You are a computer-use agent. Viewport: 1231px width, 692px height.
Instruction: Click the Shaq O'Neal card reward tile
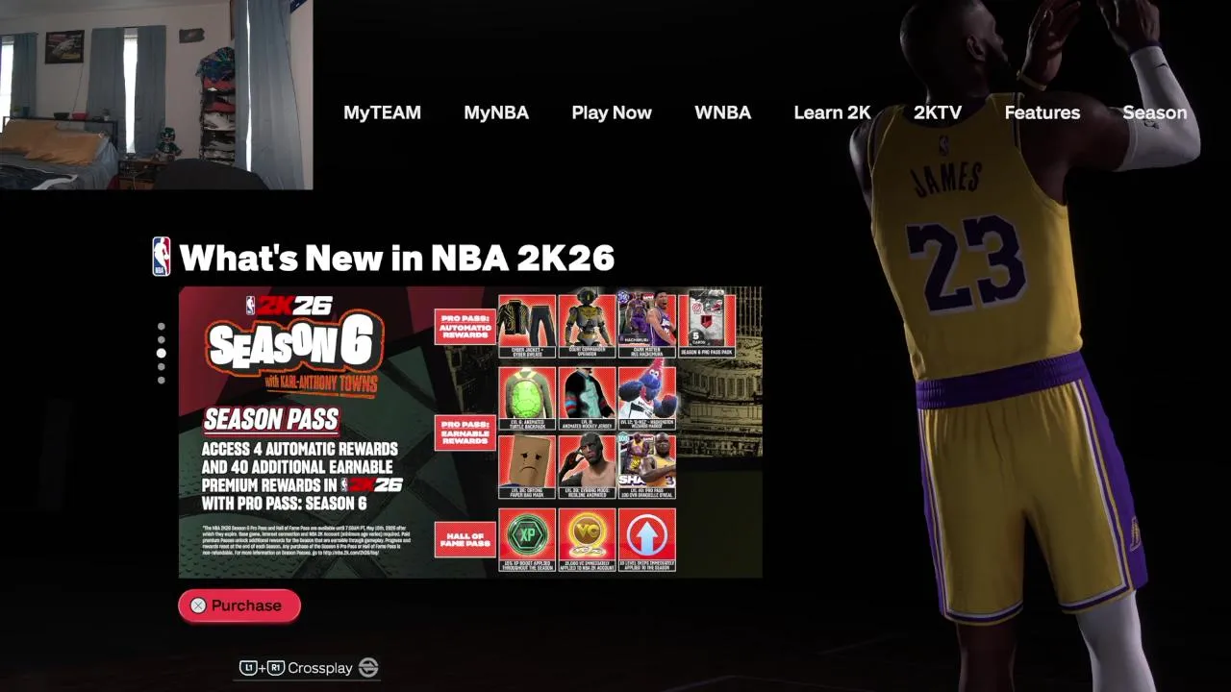647,467
